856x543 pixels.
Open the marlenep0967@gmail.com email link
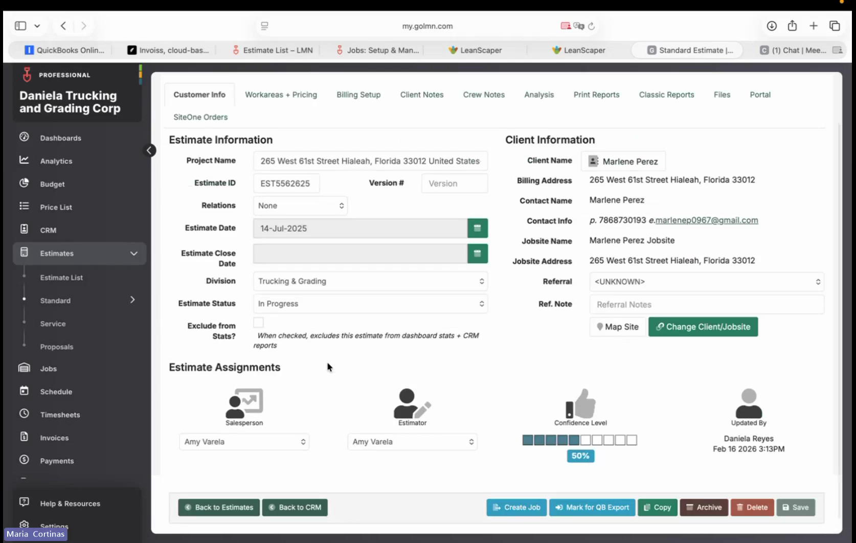coord(707,220)
